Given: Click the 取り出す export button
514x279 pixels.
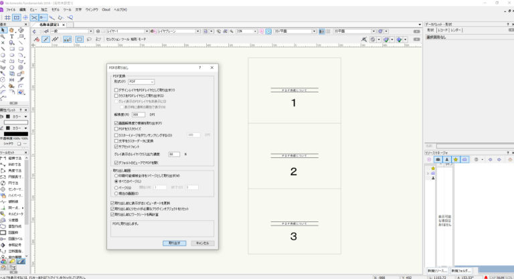Looking at the screenshot, I should point(174,242).
